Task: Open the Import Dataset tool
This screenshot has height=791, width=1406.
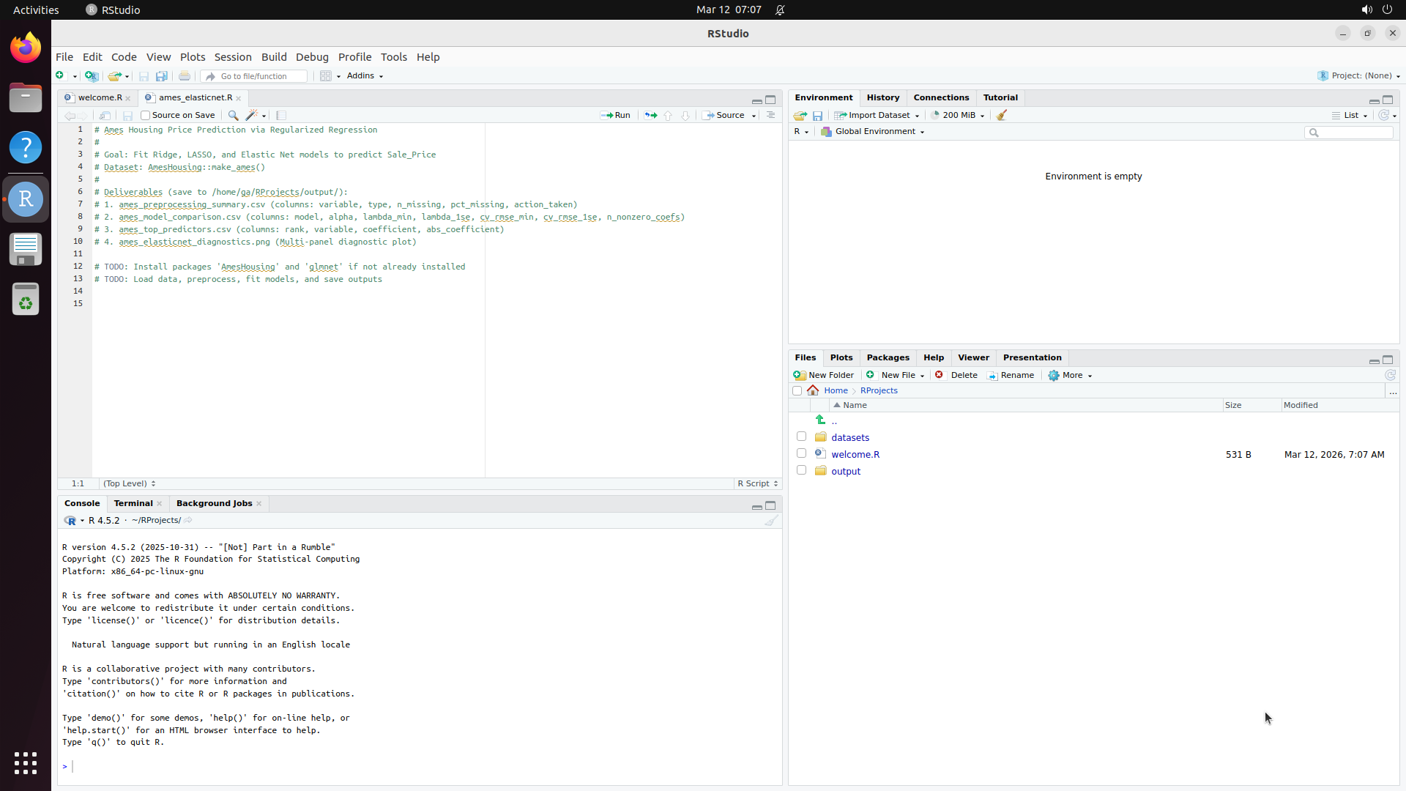Action: pyautogui.click(x=877, y=115)
